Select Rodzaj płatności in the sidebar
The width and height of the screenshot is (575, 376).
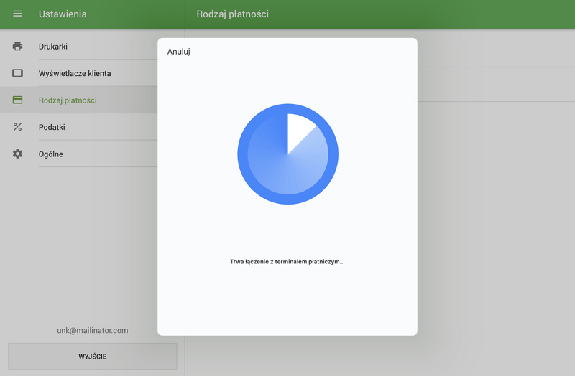(x=68, y=100)
